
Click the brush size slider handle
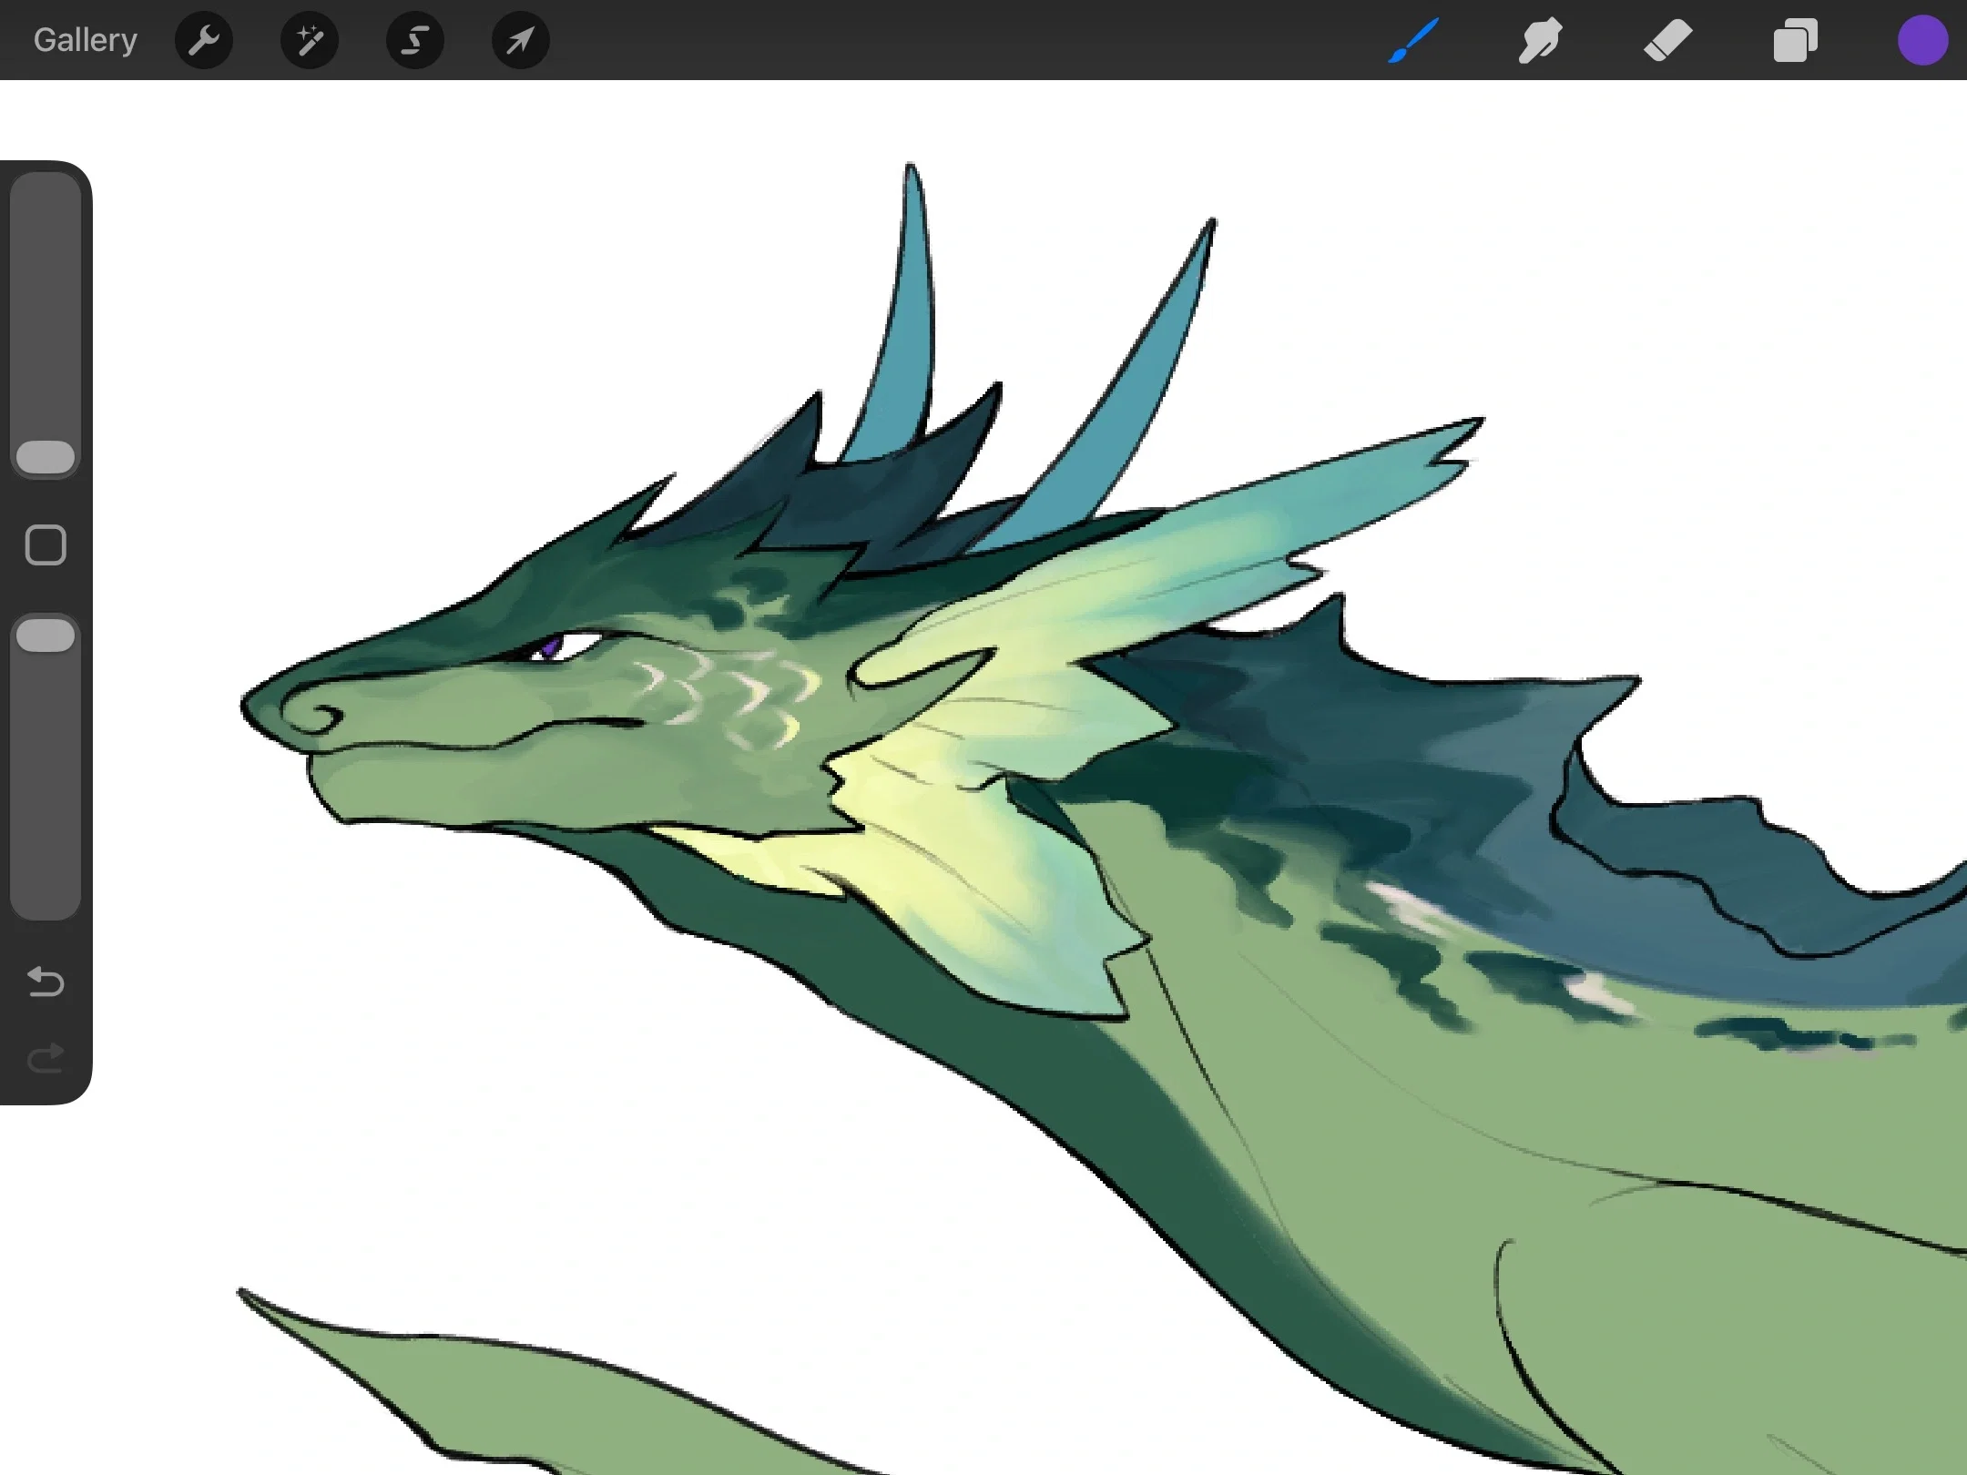point(46,457)
